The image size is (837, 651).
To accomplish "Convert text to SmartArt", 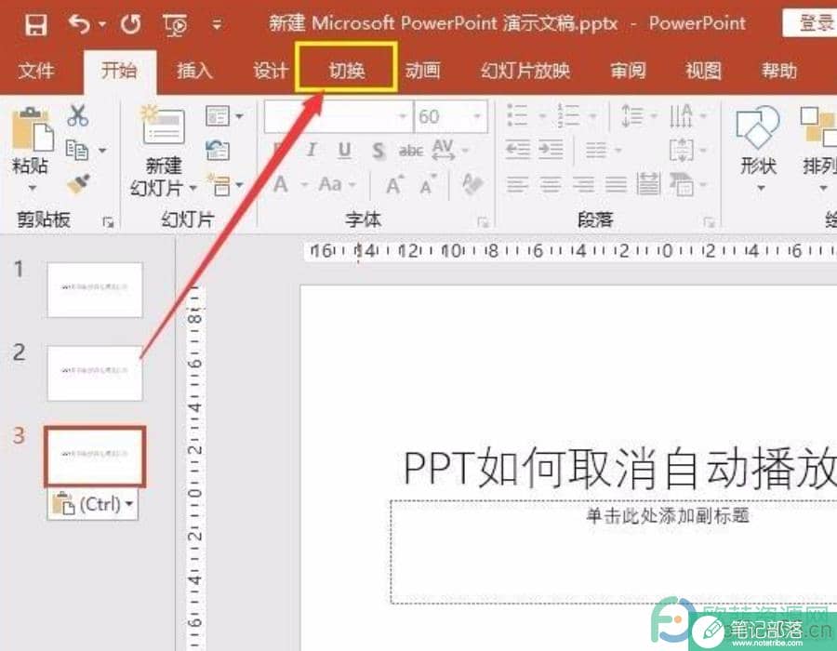I will pos(688,185).
